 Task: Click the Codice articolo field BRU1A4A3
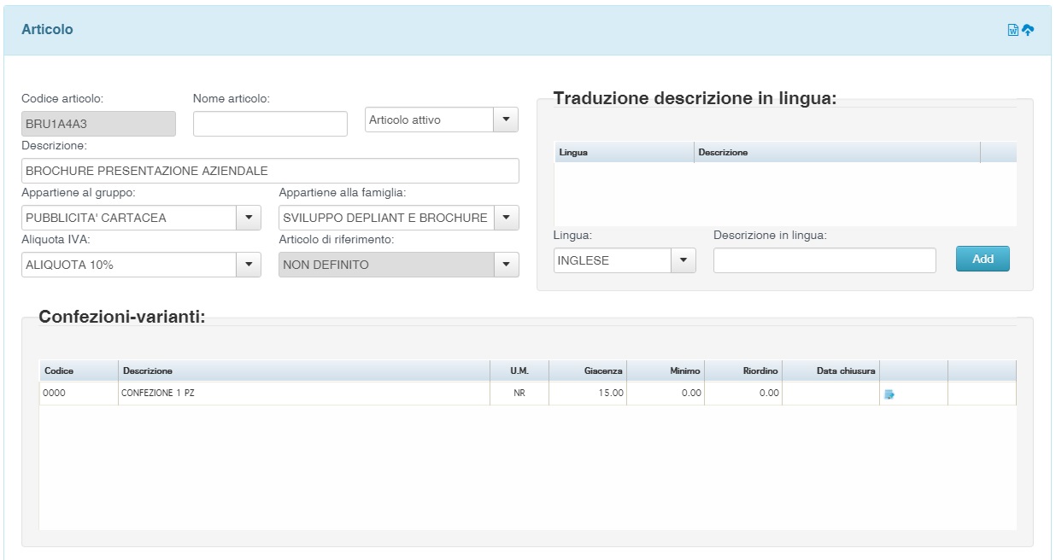(98, 124)
